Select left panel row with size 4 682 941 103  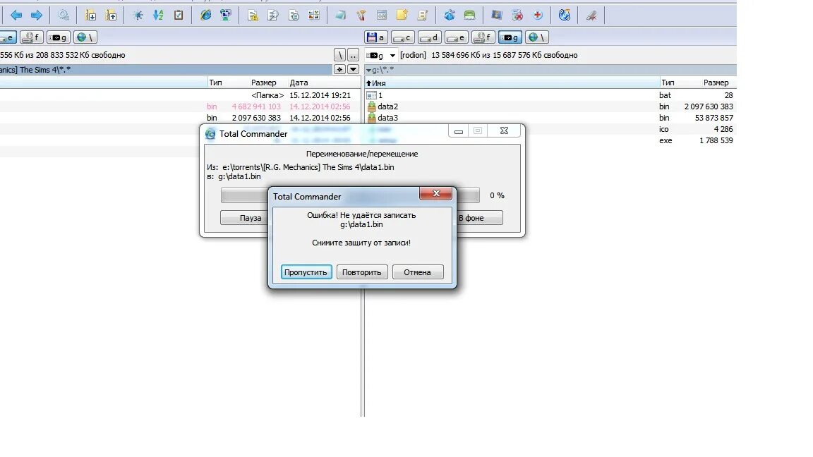pos(180,106)
